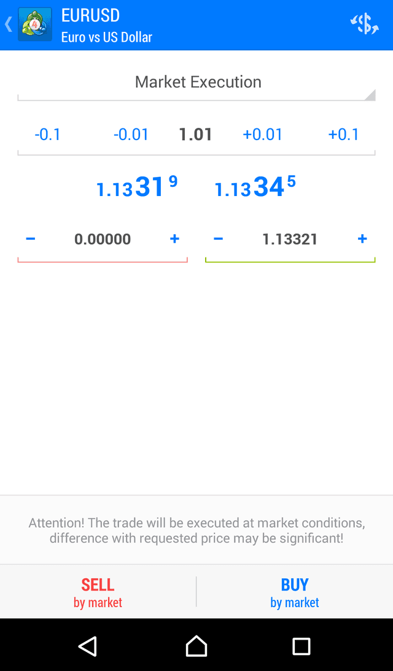Decrease volume by 0.01
This screenshot has height=671, width=393.
point(131,134)
